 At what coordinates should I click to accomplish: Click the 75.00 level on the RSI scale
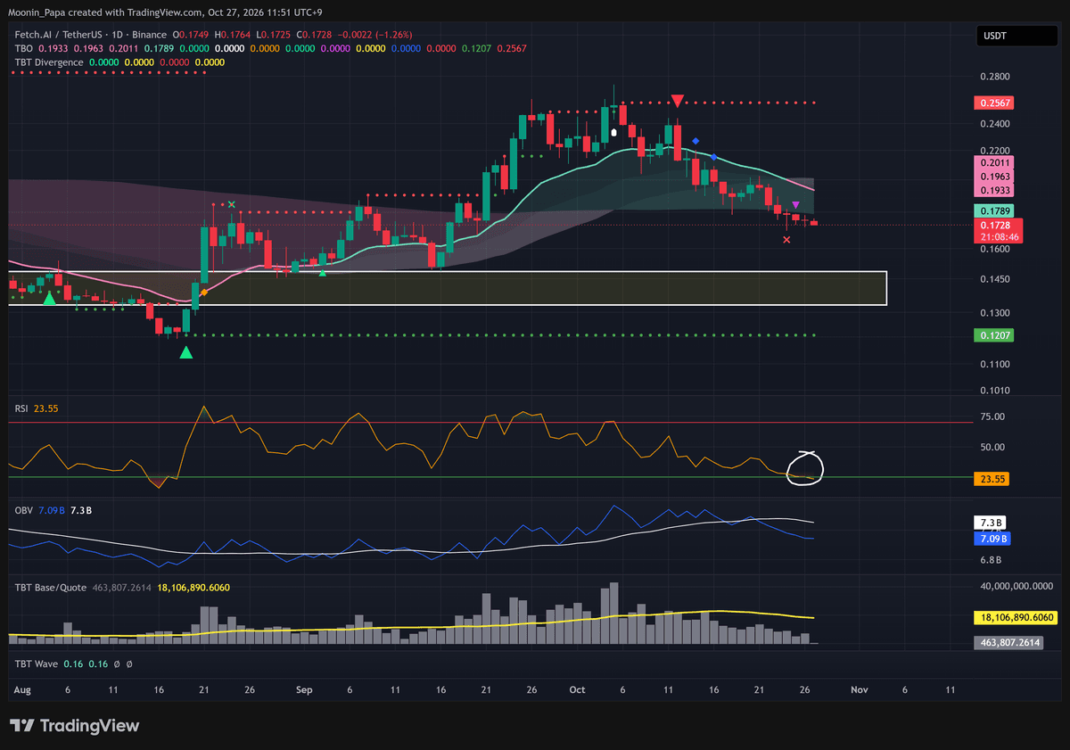click(992, 416)
